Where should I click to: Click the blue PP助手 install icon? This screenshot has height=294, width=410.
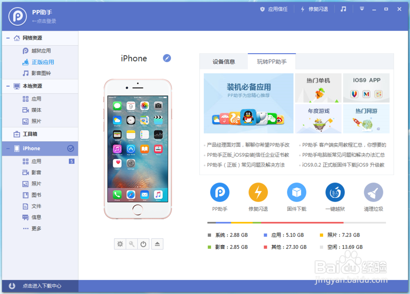[x=220, y=192]
